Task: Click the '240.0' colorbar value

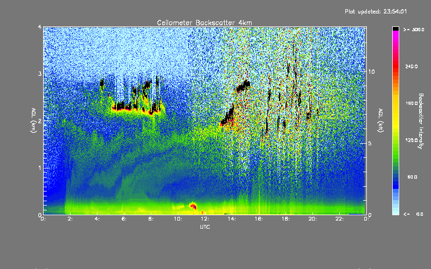Action: pos(412,67)
